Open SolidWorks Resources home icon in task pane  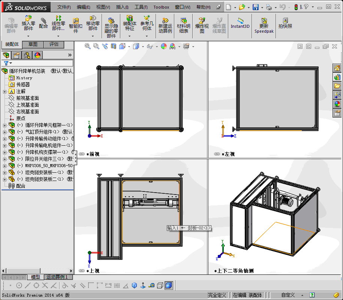[337, 68]
